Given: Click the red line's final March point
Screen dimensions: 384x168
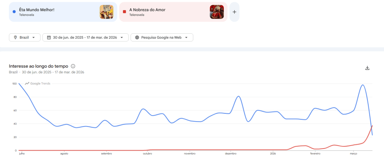Looking at the screenshot, I should [372, 126].
